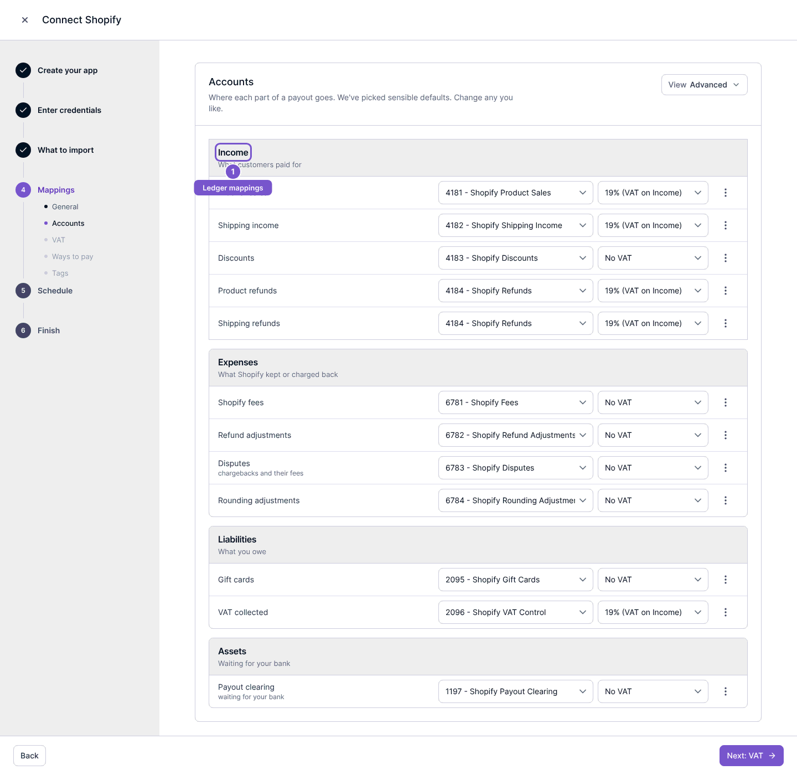Open more options for Product refunds row
This screenshot has height=775, width=797.
[726, 291]
